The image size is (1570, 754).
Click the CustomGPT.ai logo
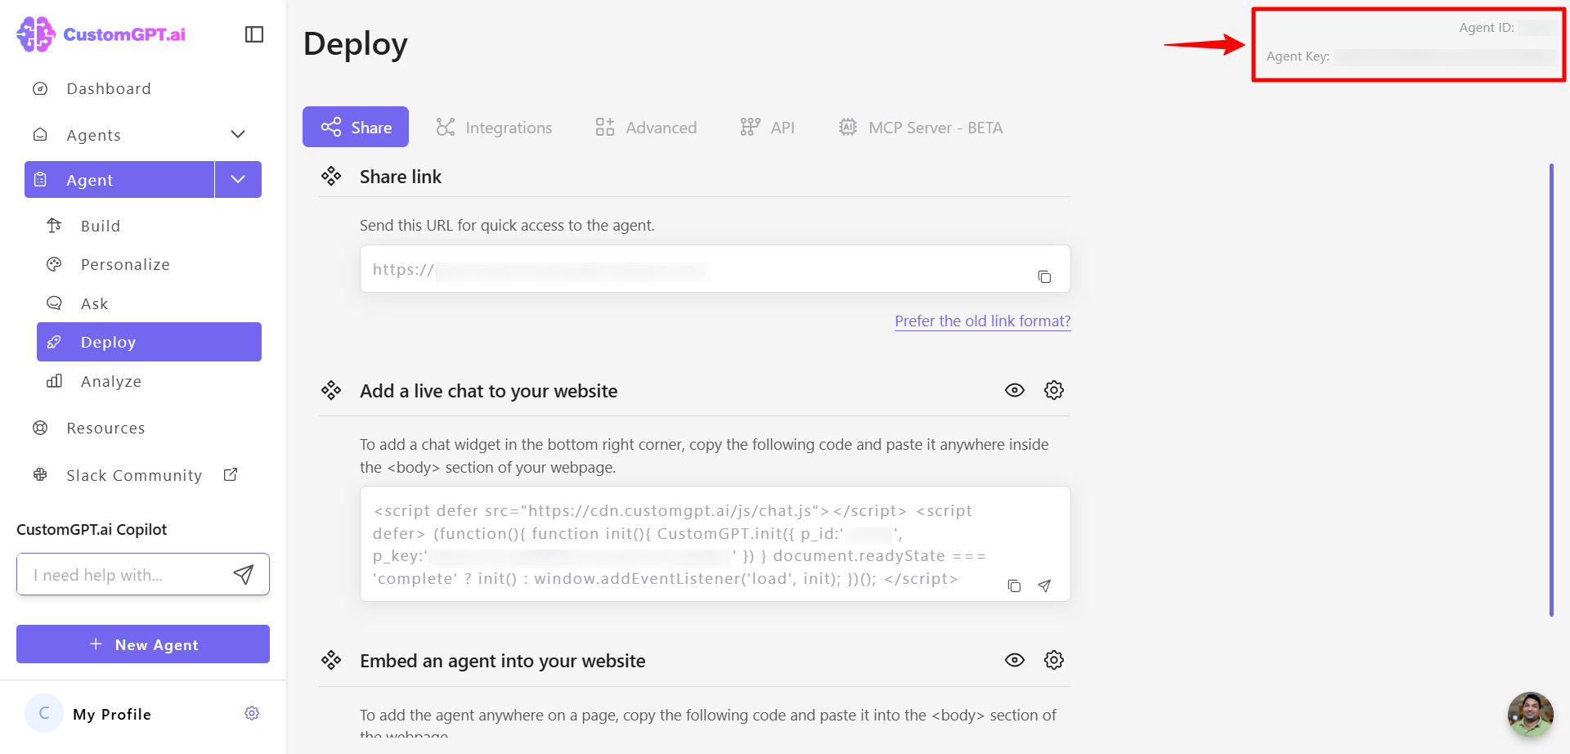click(101, 34)
